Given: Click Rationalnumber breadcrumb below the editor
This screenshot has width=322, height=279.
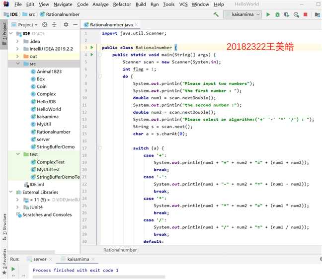Looking at the screenshot, I should click(120, 250).
